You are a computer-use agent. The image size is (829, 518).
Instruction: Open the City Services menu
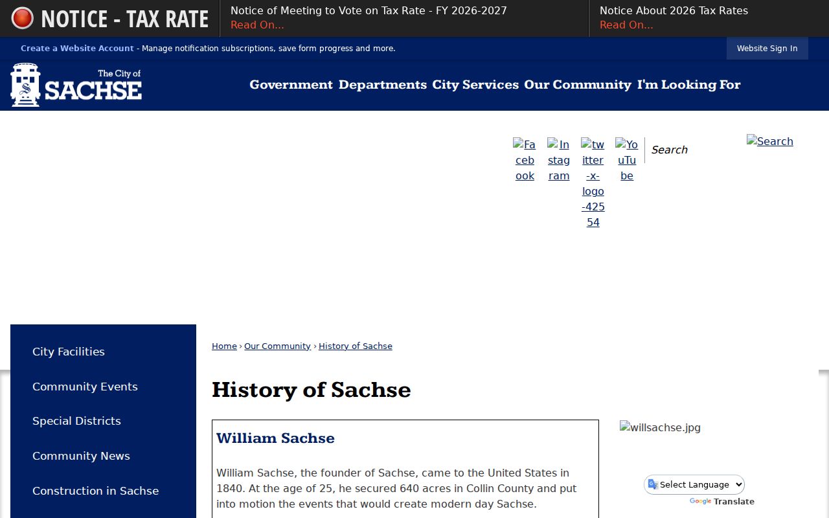point(475,85)
